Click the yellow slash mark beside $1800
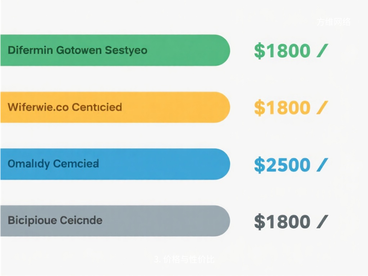The image size is (368, 276). point(322,107)
